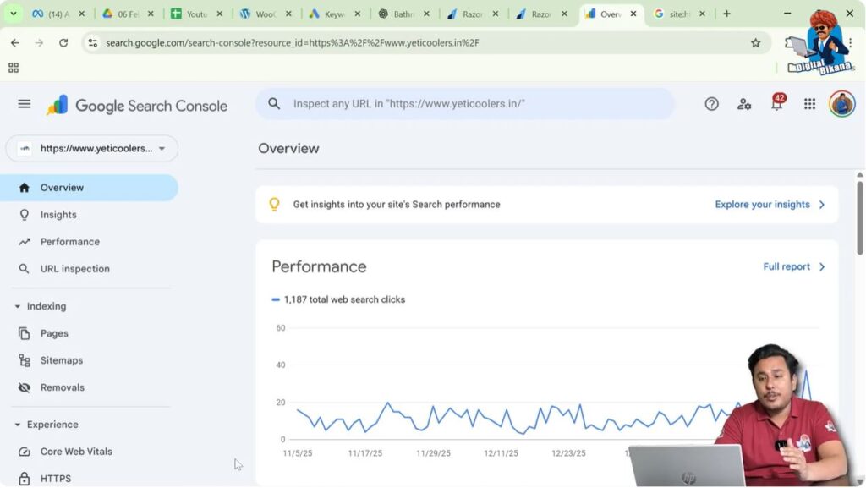Click the Removals crossed-eye icon

tap(24, 387)
